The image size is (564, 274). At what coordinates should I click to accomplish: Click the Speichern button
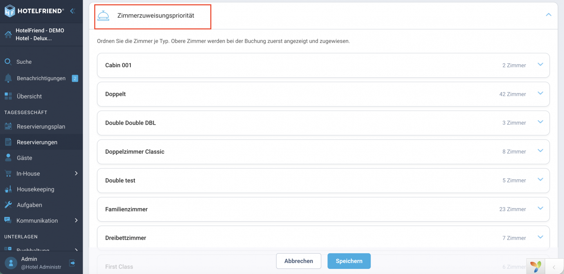point(349,261)
